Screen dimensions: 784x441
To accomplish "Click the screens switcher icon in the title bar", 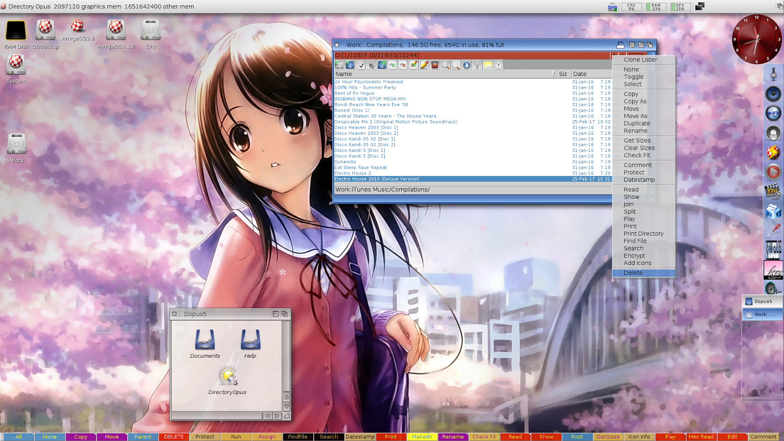I will coord(700,6).
